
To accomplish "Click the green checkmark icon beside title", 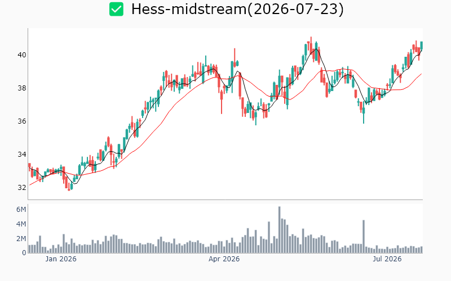I will click(x=116, y=9).
